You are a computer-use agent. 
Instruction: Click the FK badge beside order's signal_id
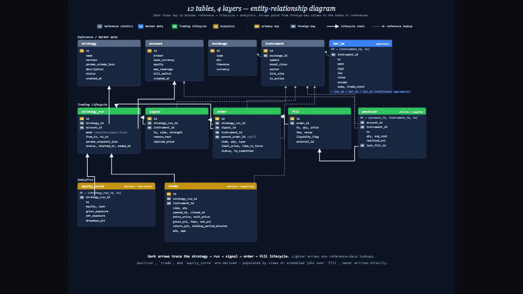(x=217, y=127)
